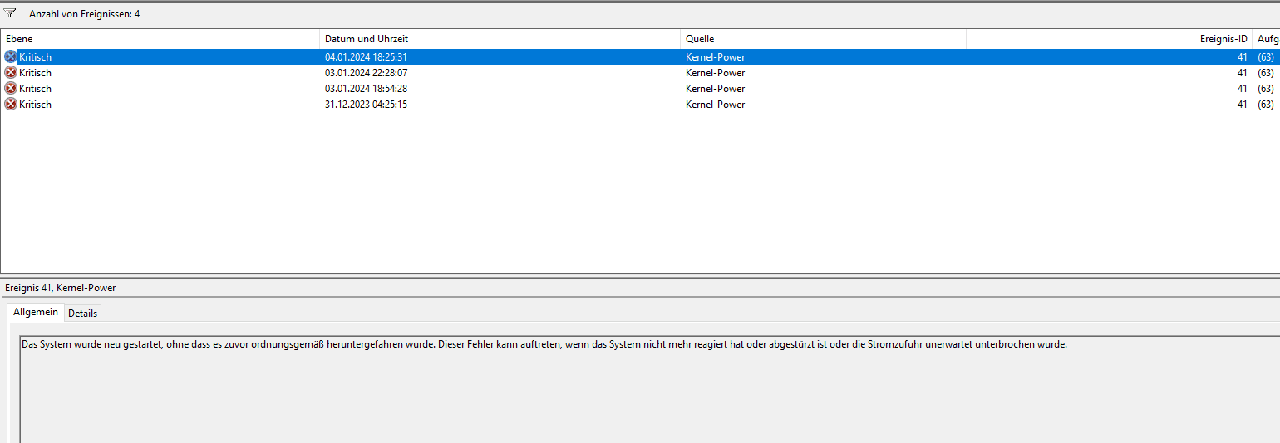Click Kritisch label in 31.12.2023 row

pos(35,105)
